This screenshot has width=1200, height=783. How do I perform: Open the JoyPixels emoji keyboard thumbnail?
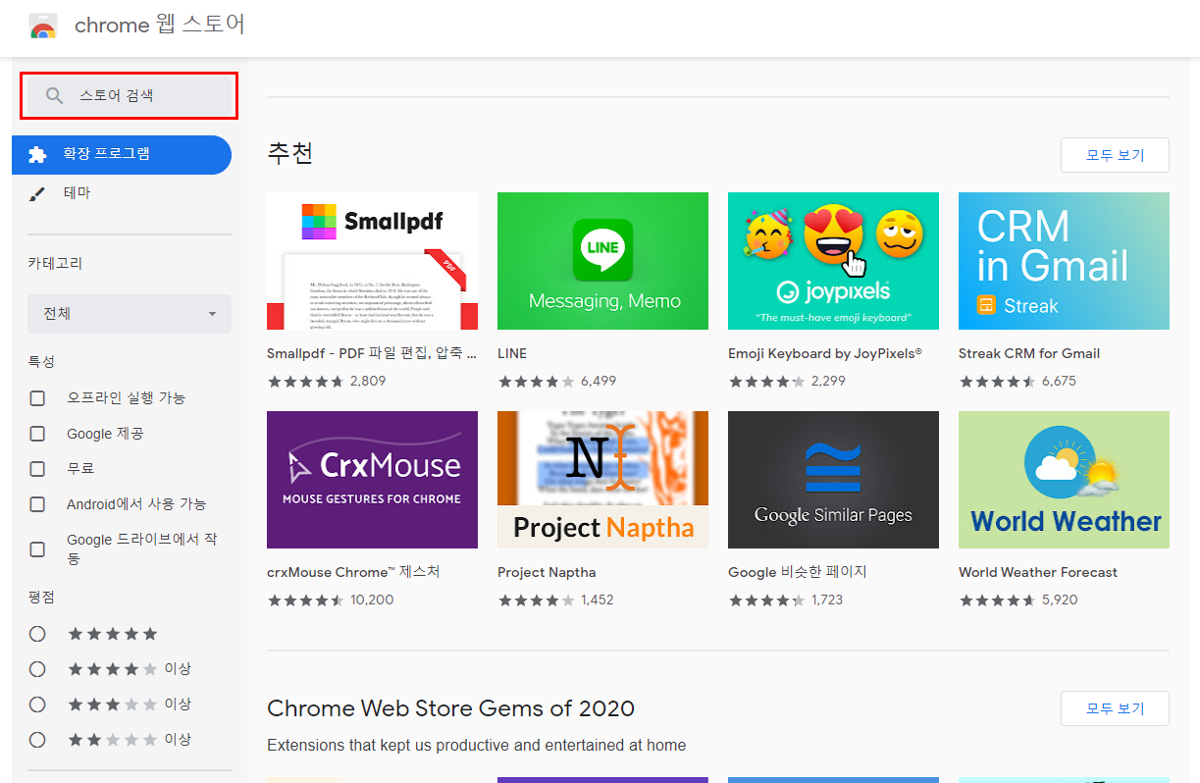click(833, 261)
